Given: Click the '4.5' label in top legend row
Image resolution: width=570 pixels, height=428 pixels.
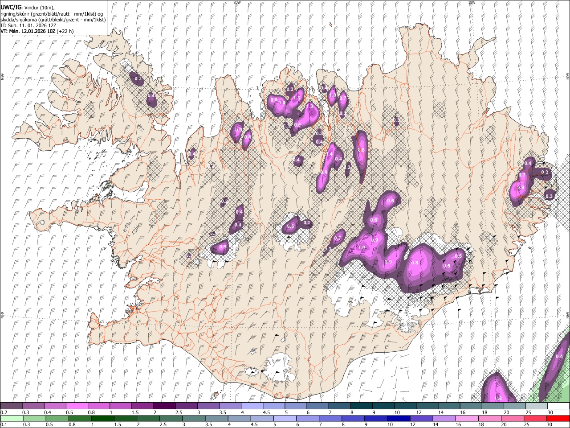Looking at the screenshot, I should click(266, 412).
